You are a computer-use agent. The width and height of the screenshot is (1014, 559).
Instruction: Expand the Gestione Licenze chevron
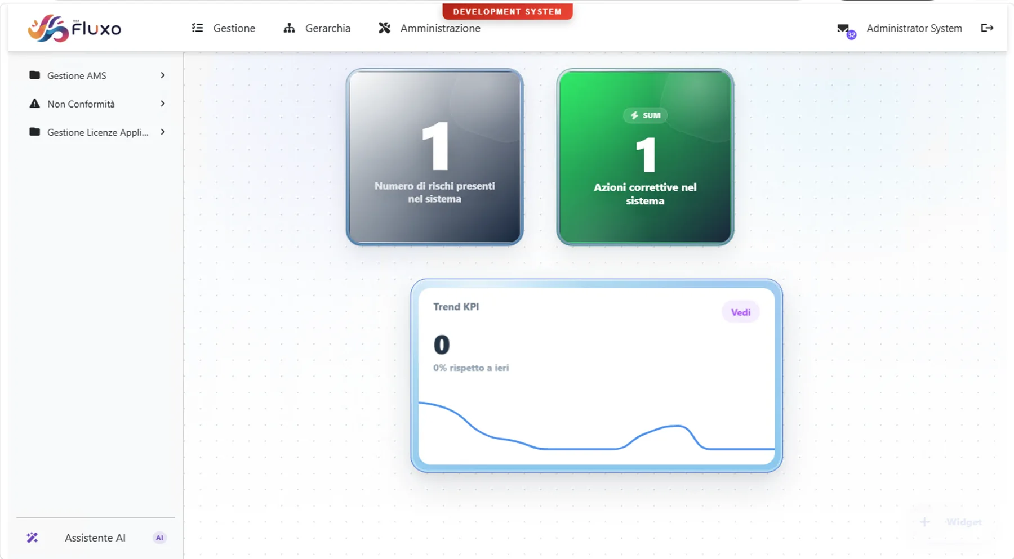click(x=163, y=132)
